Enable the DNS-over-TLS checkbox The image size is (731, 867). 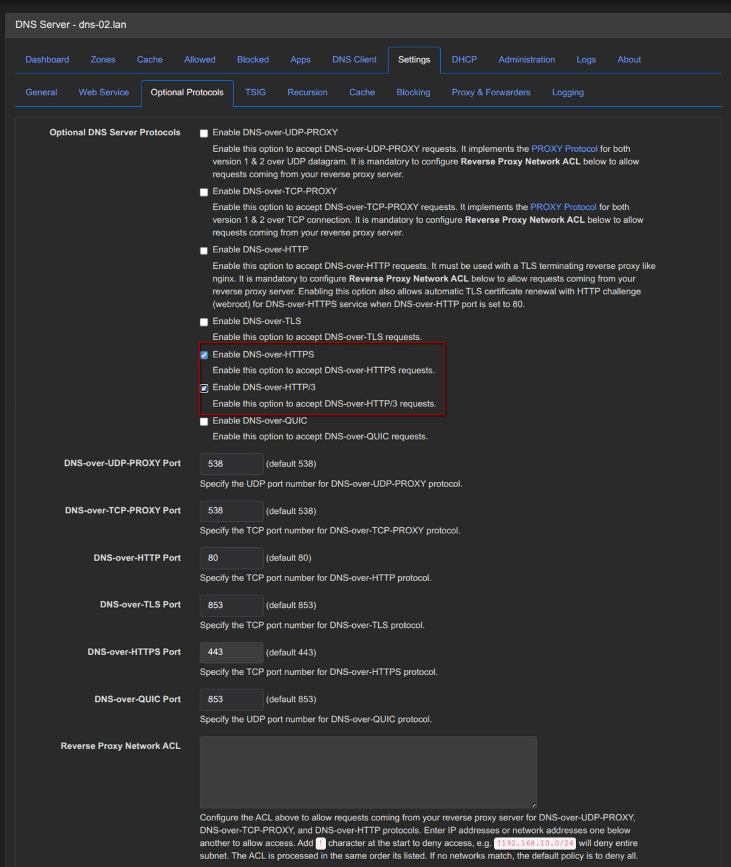204,322
